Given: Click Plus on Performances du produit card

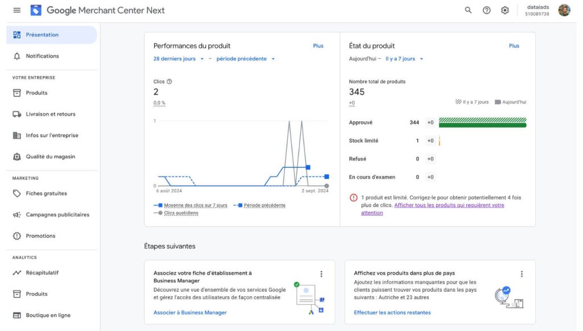Looking at the screenshot, I should tap(318, 45).
